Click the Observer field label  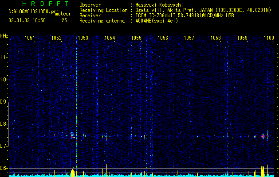90,5
